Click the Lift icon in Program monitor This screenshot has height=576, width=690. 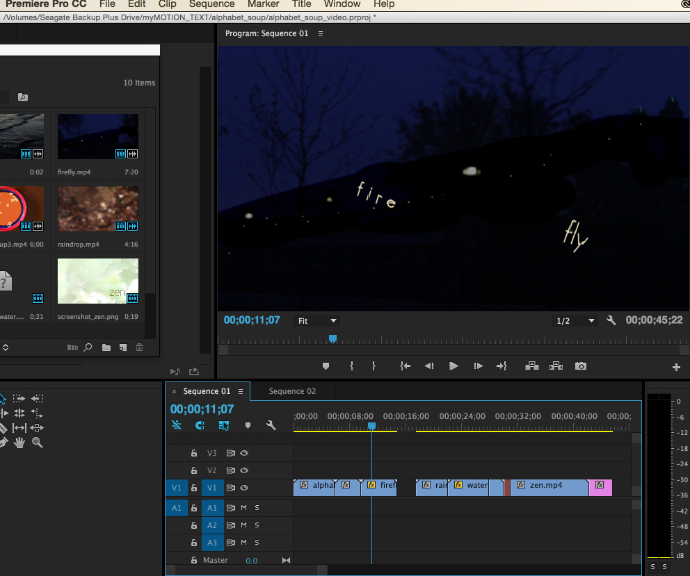531,366
